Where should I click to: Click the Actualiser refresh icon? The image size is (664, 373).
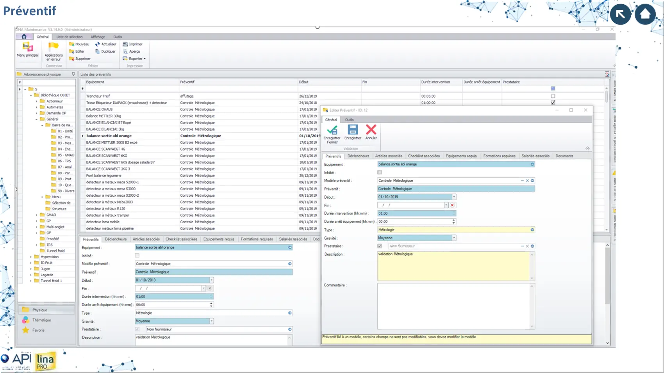click(98, 44)
